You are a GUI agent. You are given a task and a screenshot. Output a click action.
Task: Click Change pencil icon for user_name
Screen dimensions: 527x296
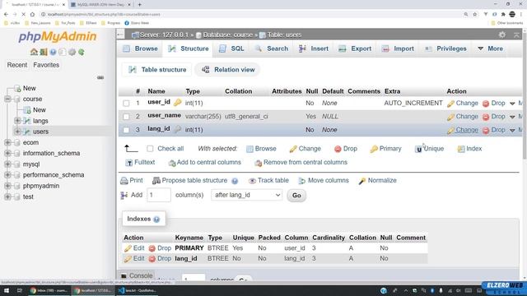(x=450, y=117)
